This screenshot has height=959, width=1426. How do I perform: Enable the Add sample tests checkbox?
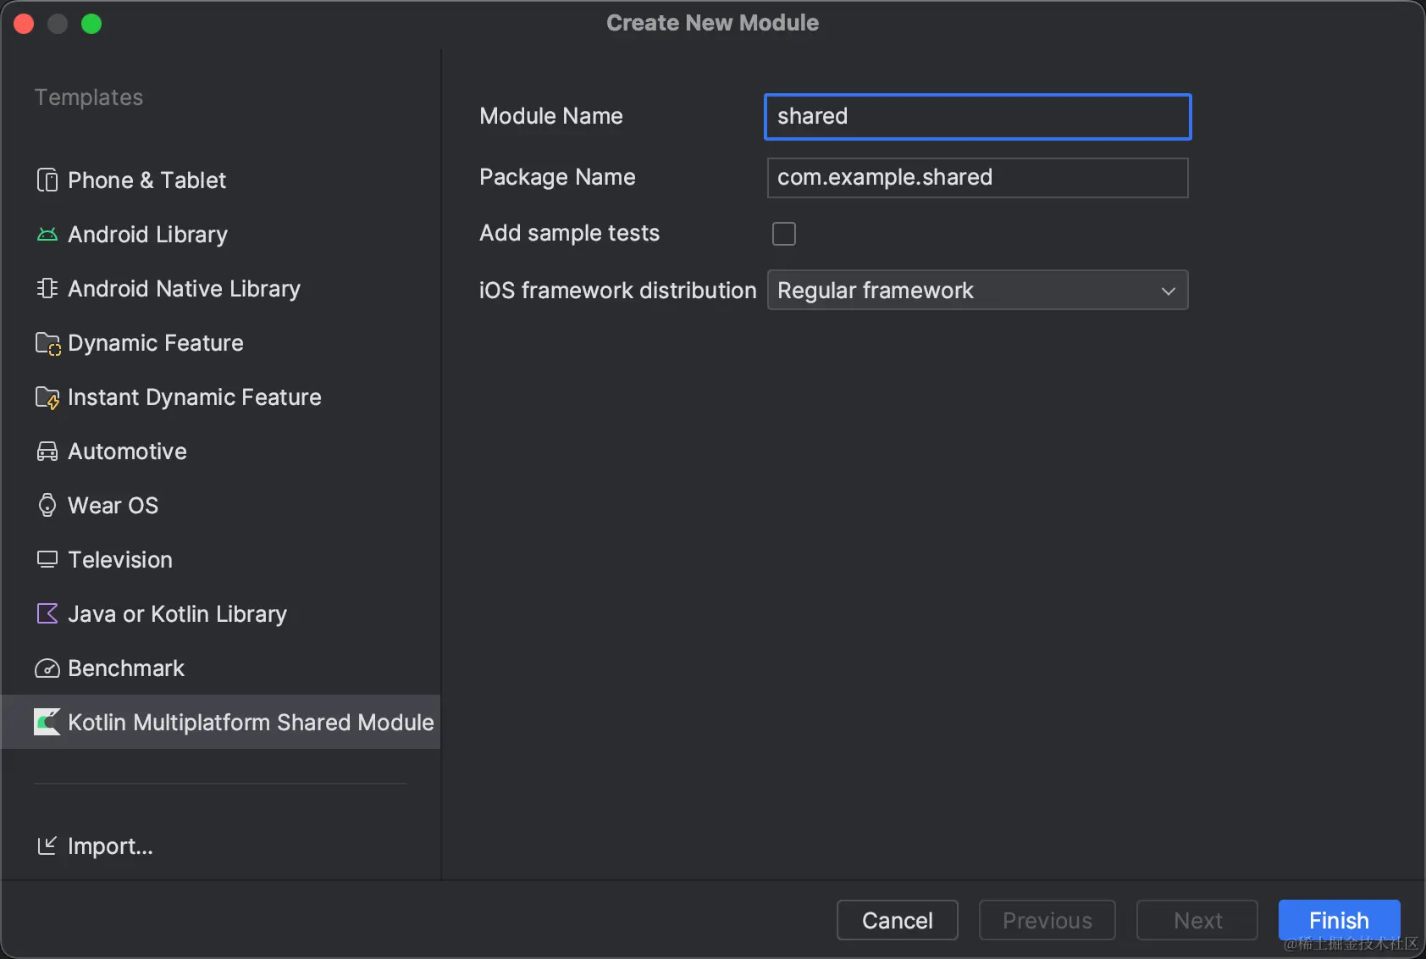tap(784, 234)
